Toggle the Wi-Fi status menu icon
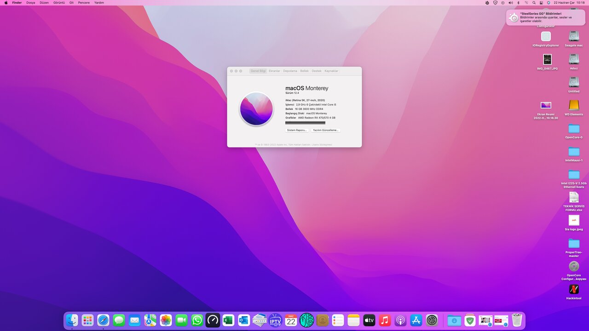Image resolution: width=589 pixels, height=331 pixels. pyautogui.click(x=526, y=3)
